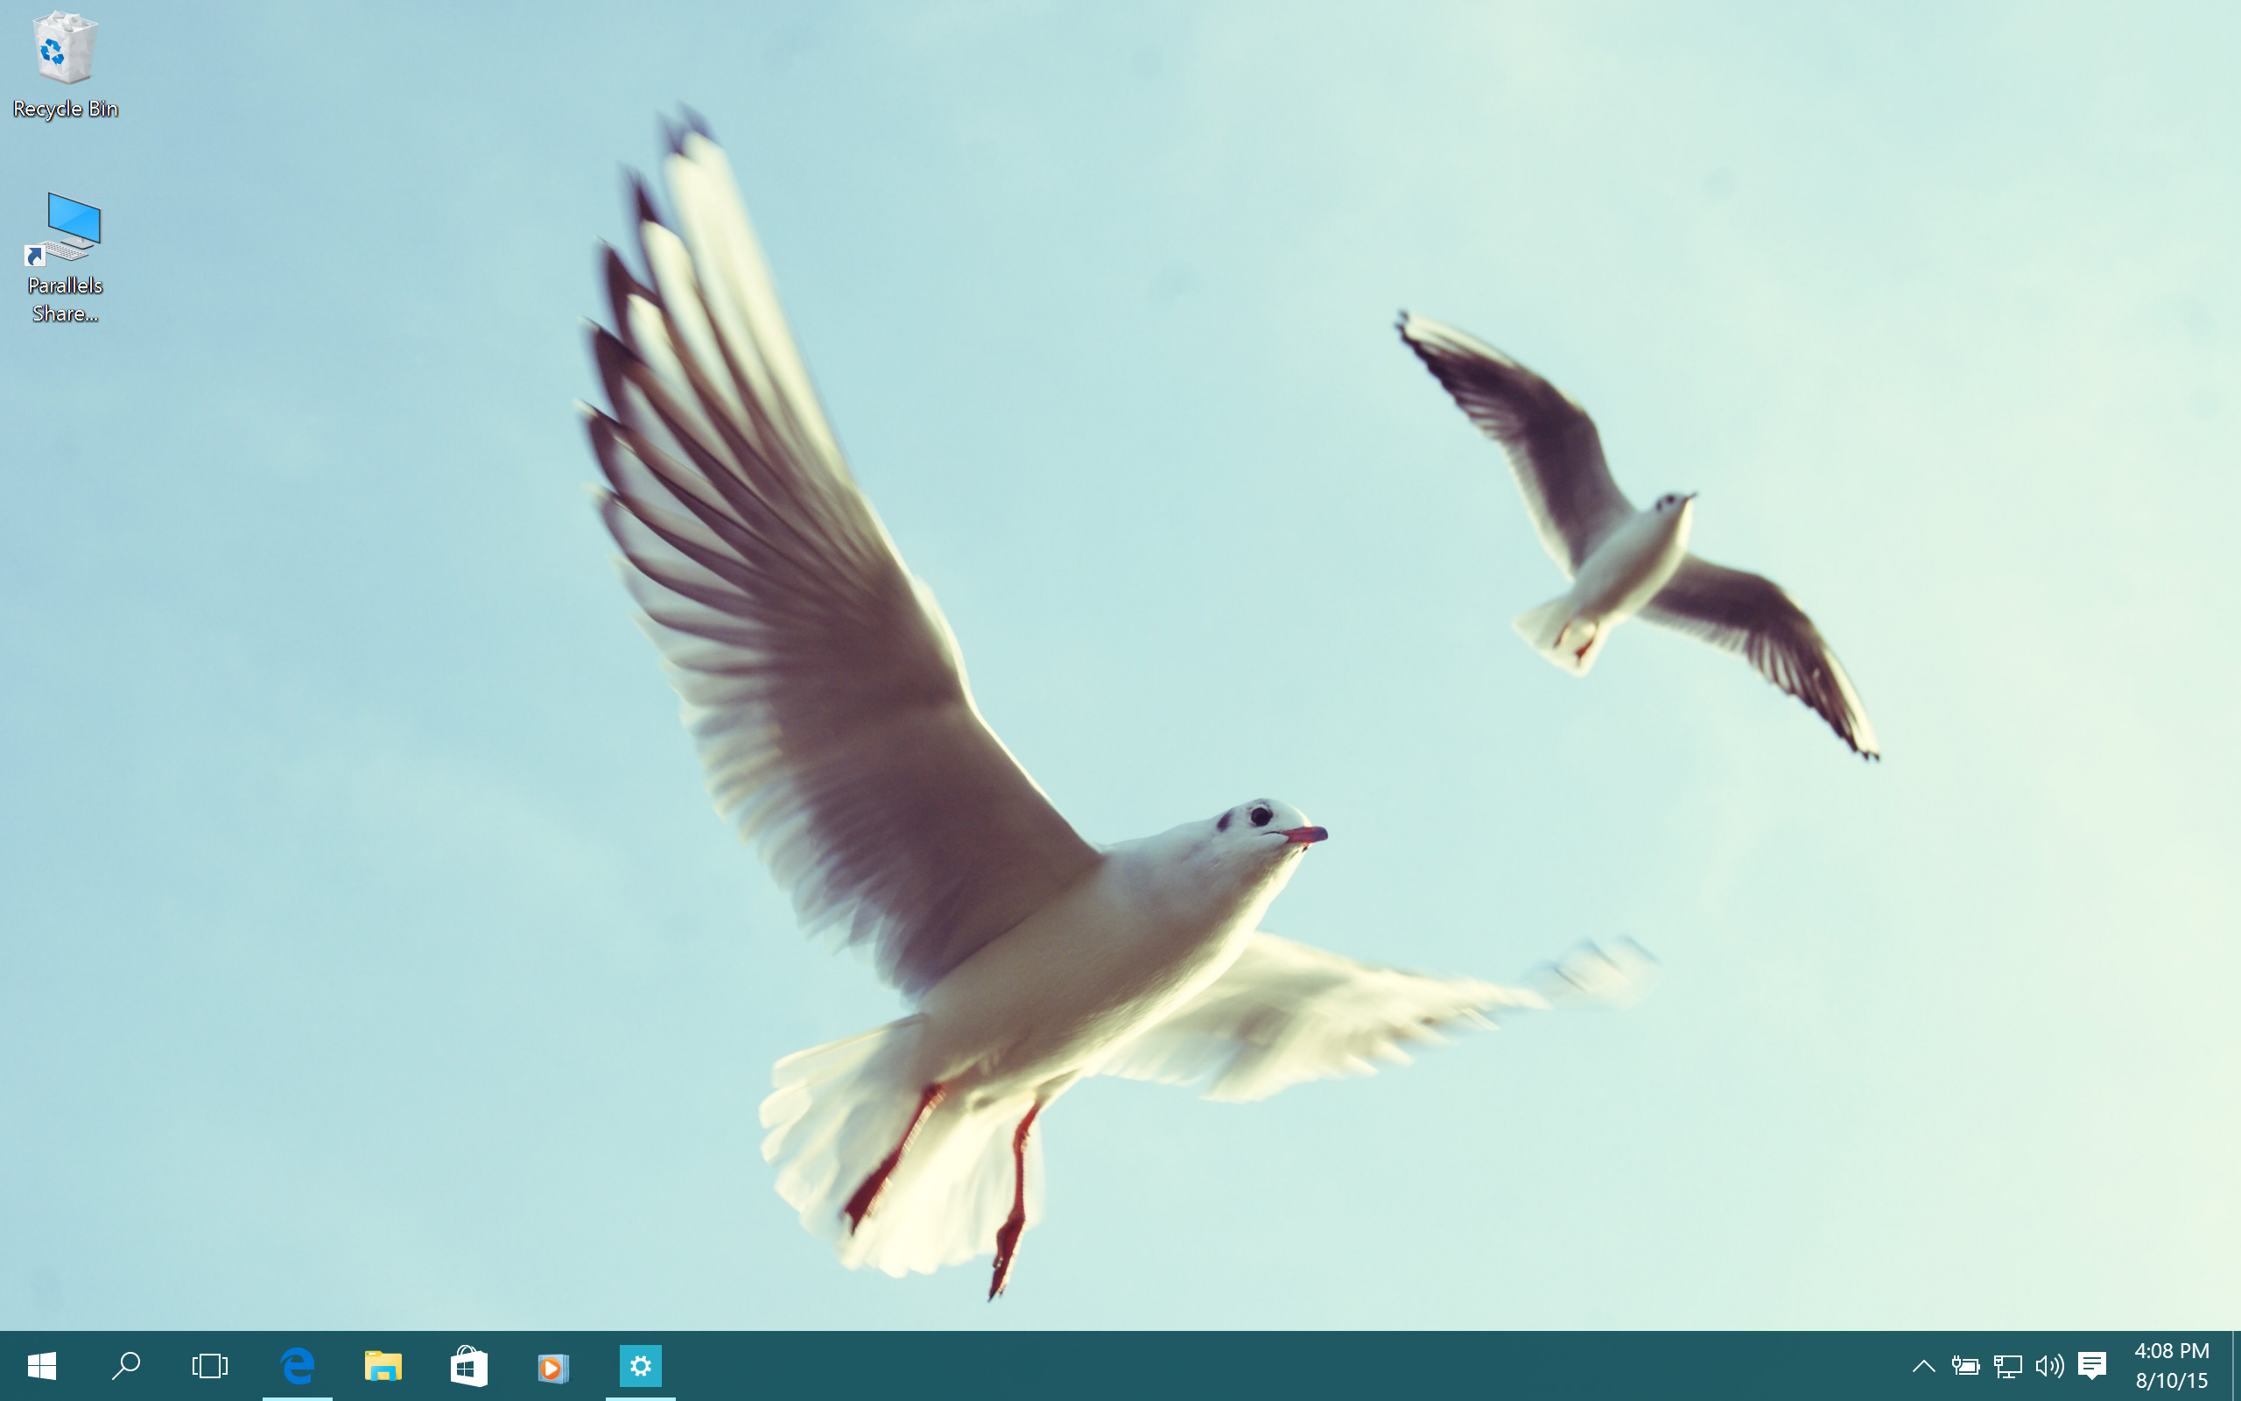The height and width of the screenshot is (1401, 2241).
Task: Click the 4:08 PM clock
Action: tap(2172, 1351)
